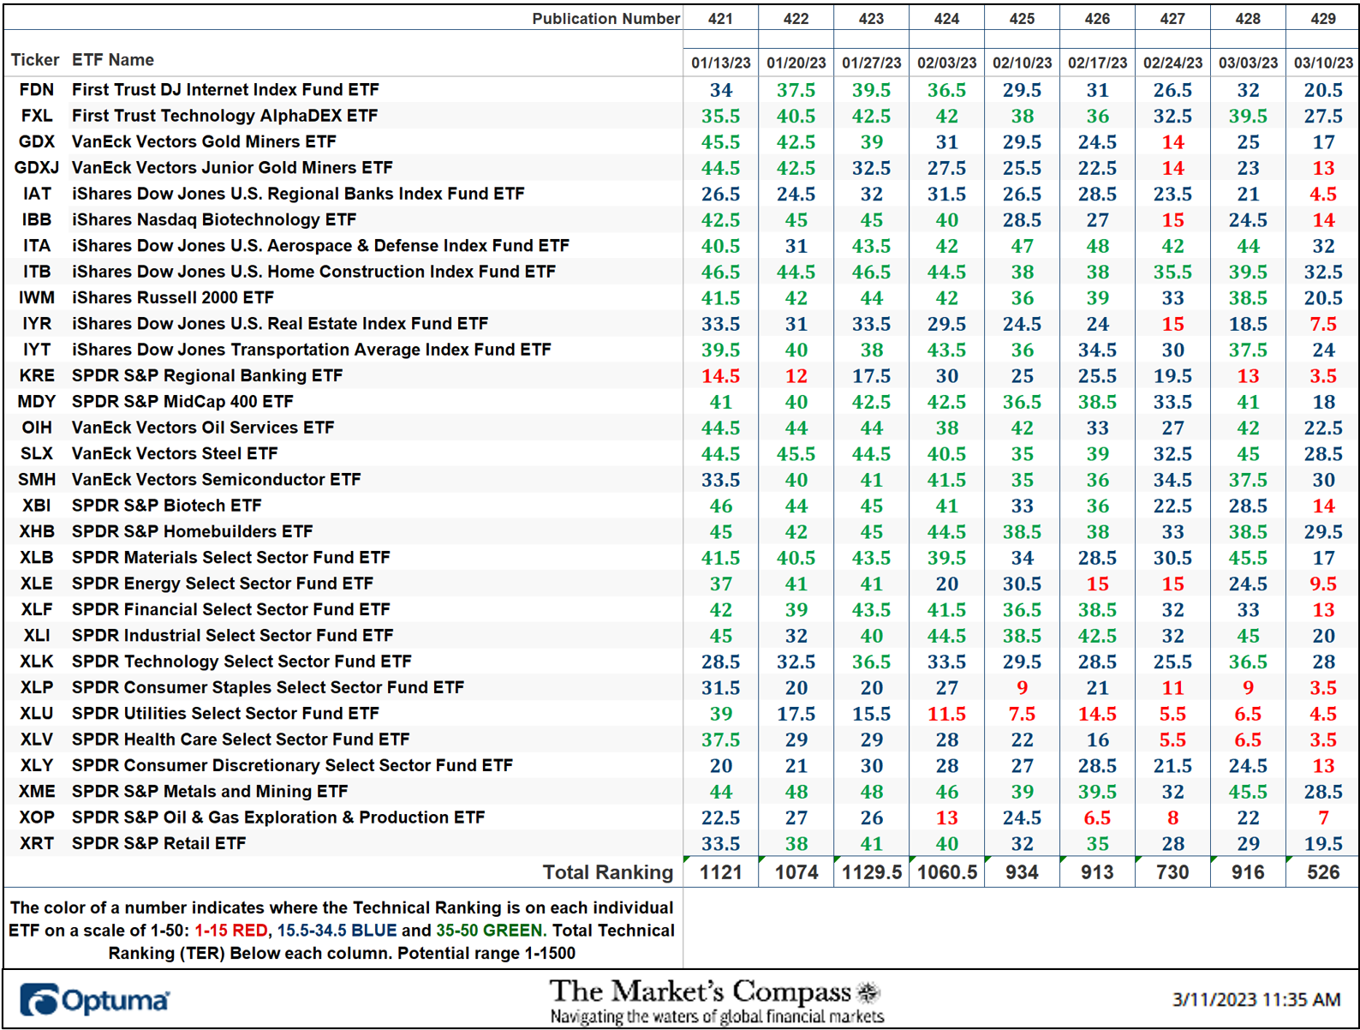Select IYR's 7.5 value for 03/10/23

click(x=1323, y=324)
